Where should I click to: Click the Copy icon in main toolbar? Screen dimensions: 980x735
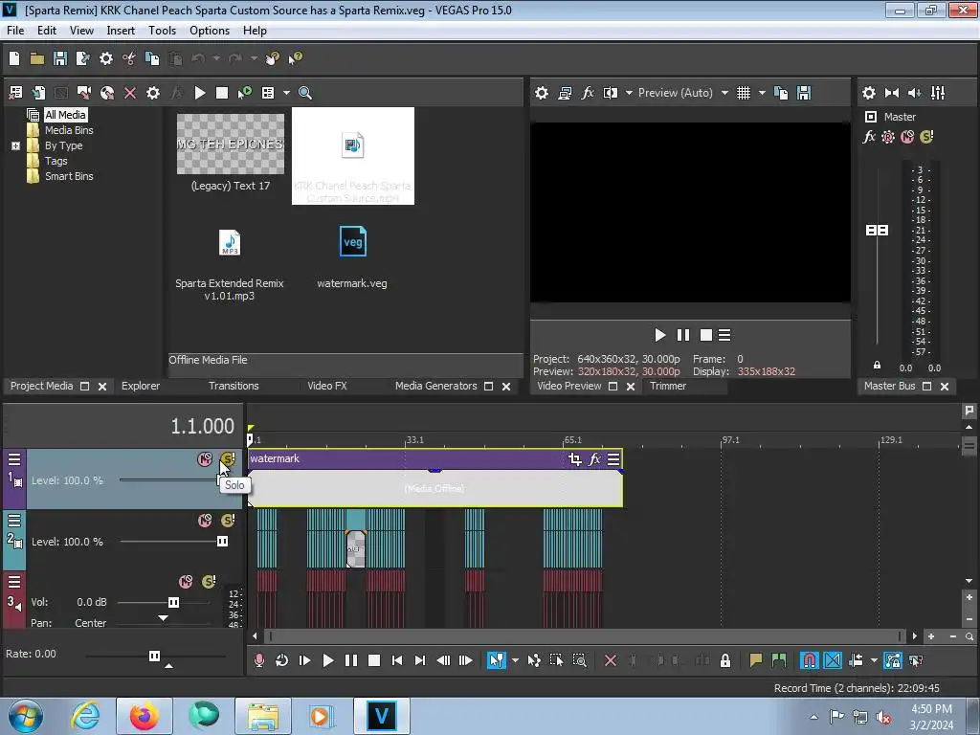pos(152,58)
